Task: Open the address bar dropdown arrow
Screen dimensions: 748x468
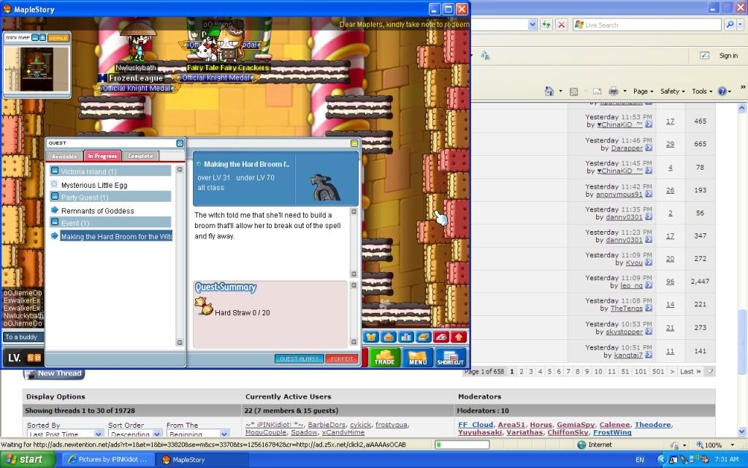Action: [x=533, y=25]
